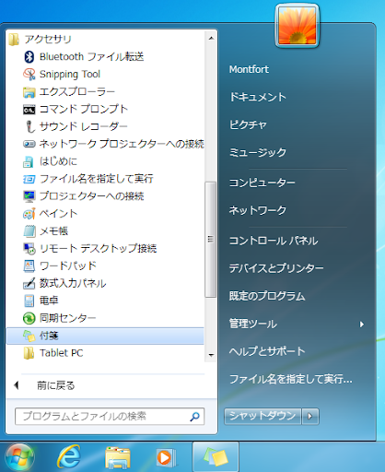Launch the 電卓 calculator icon
The height and width of the screenshot is (472, 385).
point(29,301)
